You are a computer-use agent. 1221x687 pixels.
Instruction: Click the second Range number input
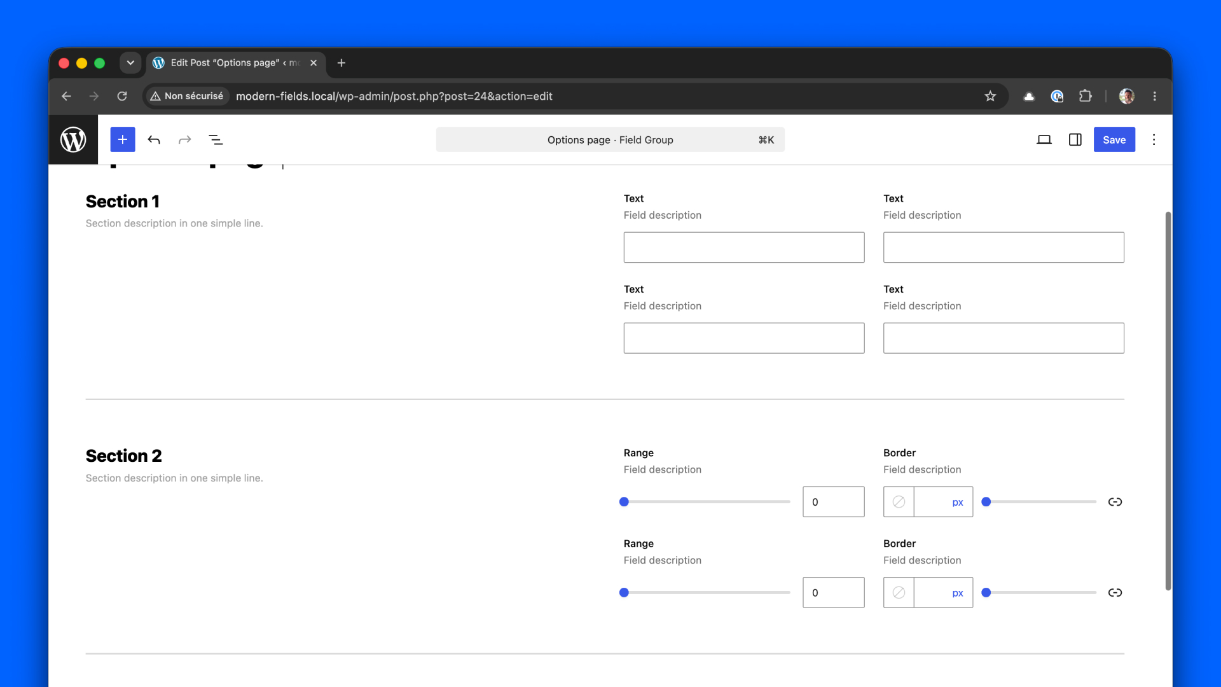[834, 592]
